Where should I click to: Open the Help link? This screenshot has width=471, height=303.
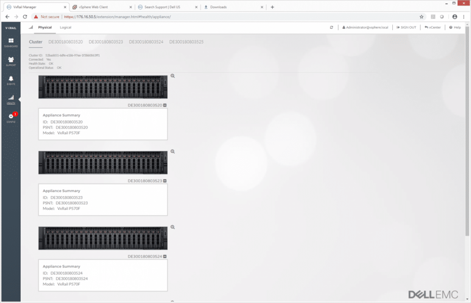point(455,27)
